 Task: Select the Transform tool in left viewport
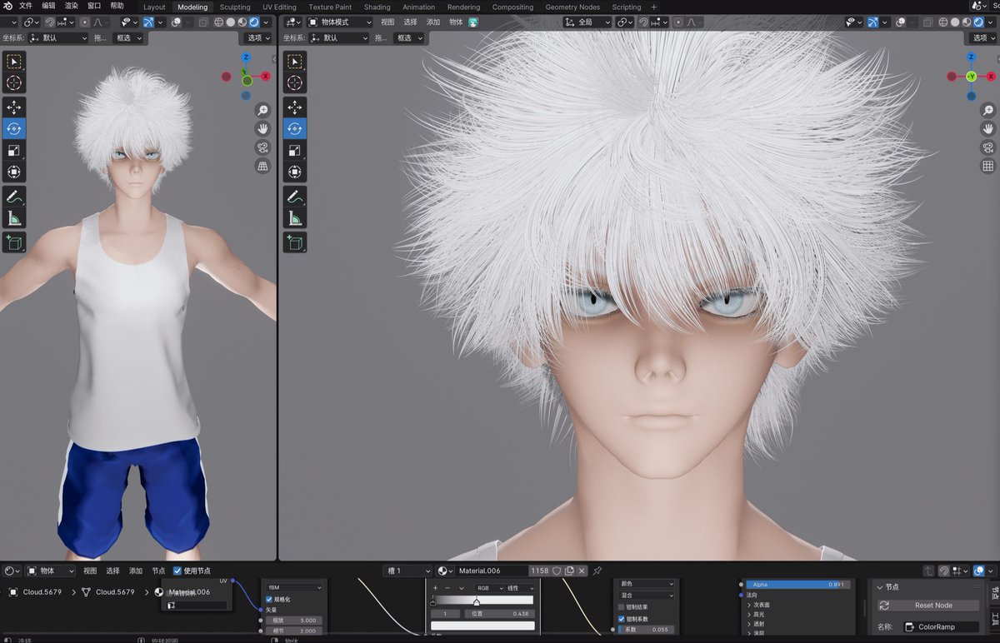14,172
